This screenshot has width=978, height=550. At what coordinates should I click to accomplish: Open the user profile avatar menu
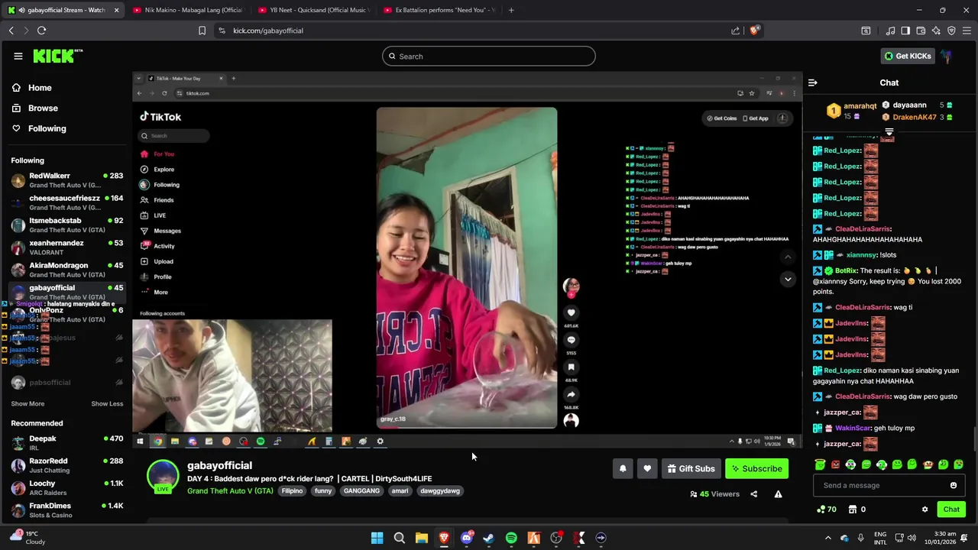click(x=946, y=56)
